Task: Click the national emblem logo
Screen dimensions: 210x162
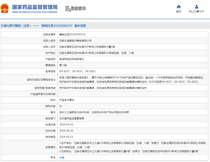Action: pyautogui.click(x=5, y=8)
